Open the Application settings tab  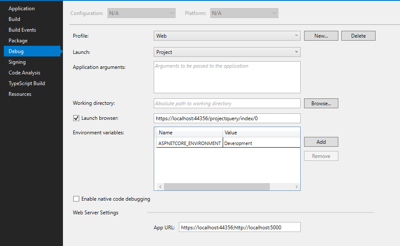(21, 9)
